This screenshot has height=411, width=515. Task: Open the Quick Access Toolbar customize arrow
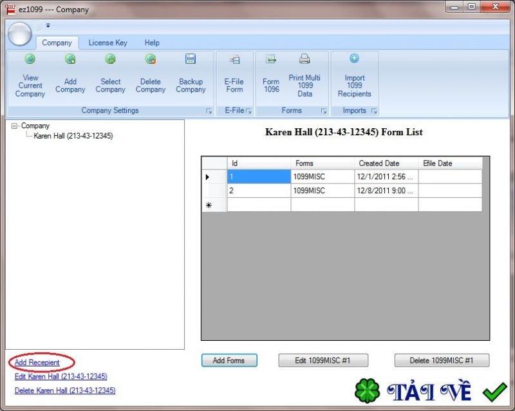tap(48, 26)
